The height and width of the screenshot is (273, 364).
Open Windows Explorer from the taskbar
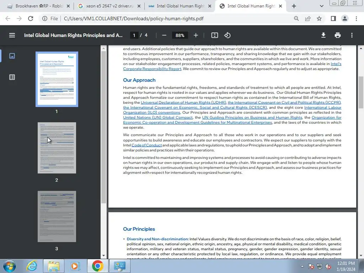[x=54, y=266]
